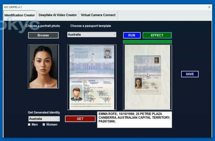
Task: Uncheck the Women checkbox
Action: click(x=44, y=125)
